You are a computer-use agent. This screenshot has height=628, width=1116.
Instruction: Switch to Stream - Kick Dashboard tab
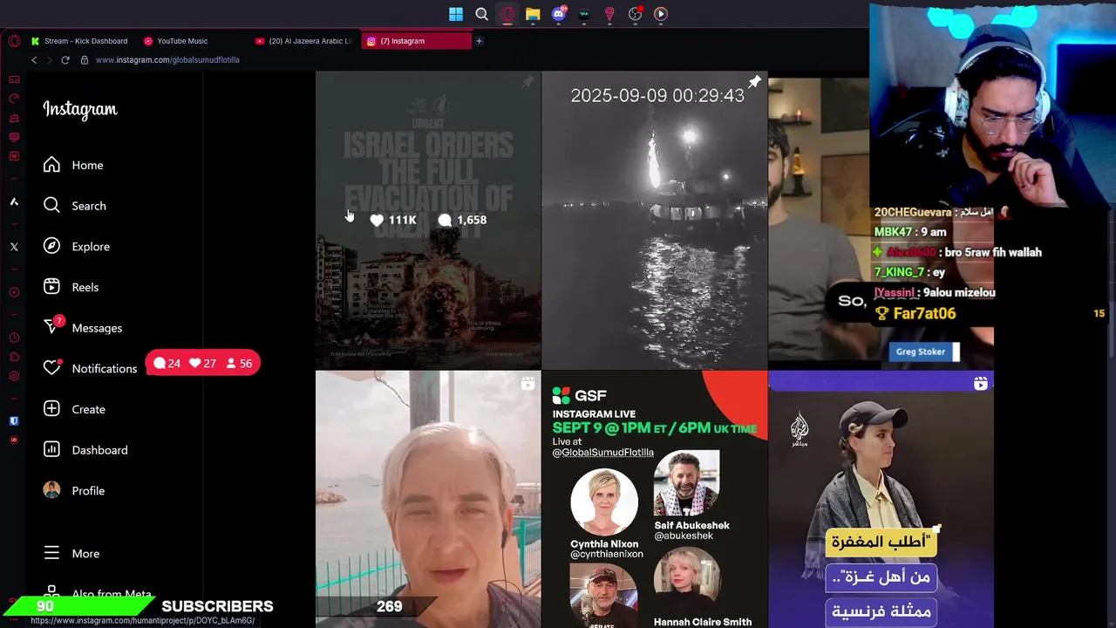78,41
